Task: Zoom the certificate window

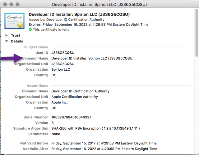Action: (x=18, y=5)
